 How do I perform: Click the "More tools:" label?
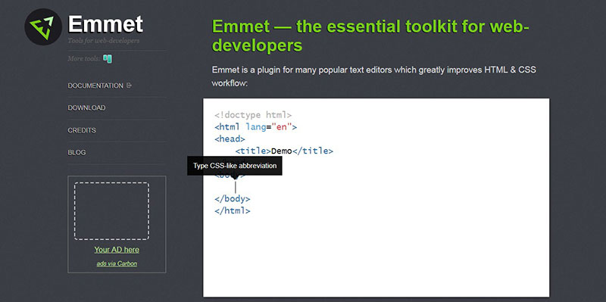click(84, 59)
